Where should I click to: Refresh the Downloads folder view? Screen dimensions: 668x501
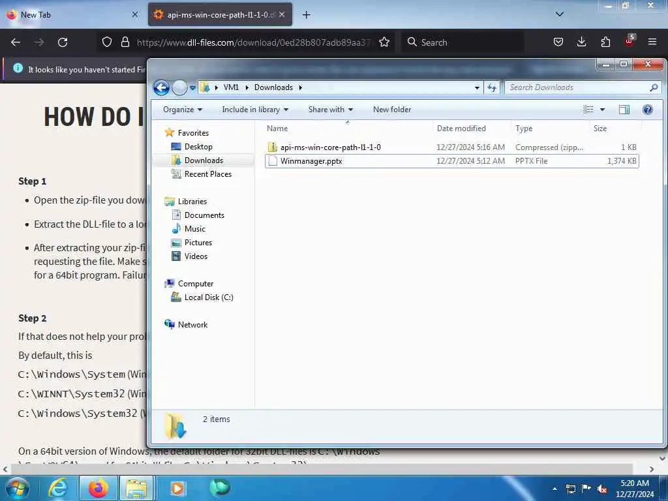[x=492, y=87]
